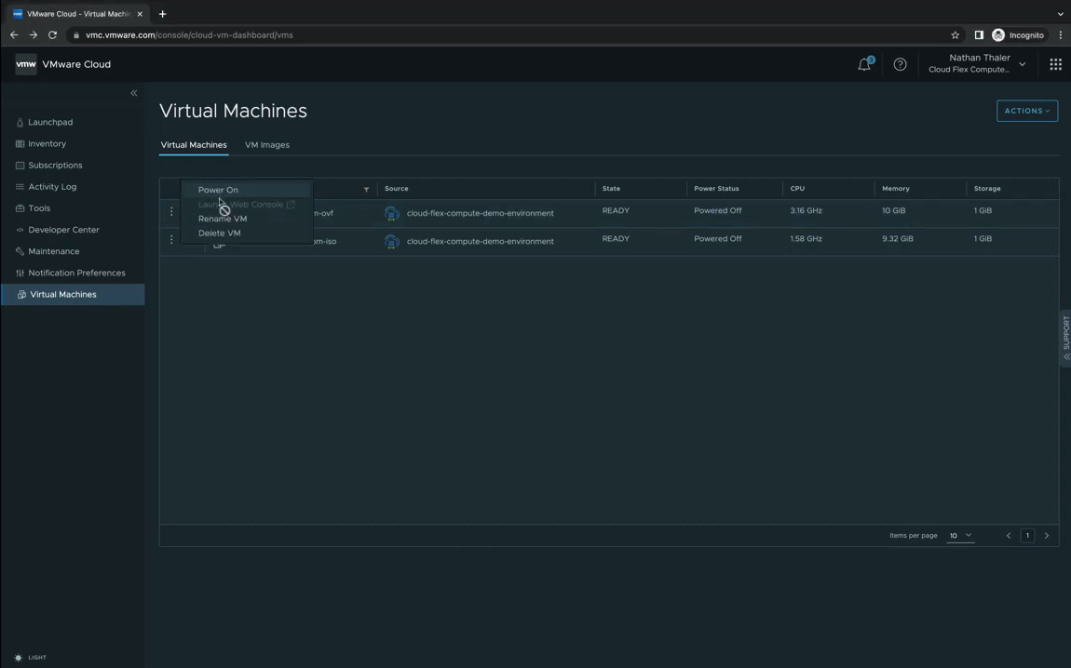Click the CPU column header
Image resolution: width=1071 pixels, height=668 pixels.
click(x=797, y=188)
